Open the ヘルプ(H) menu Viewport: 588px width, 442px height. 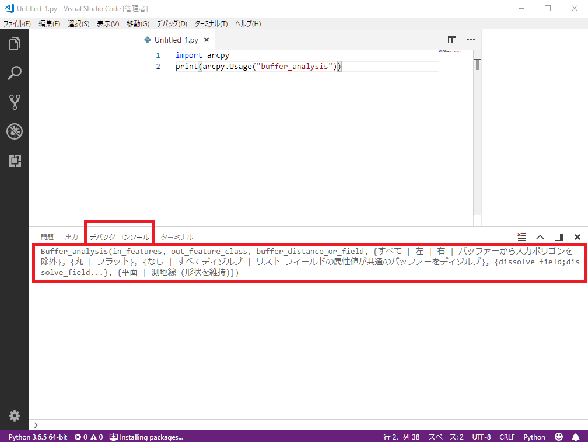(248, 23)
